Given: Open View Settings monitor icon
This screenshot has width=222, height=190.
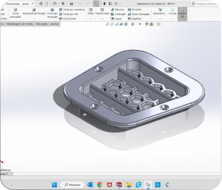Looking at the screenshot, I should (x=159, y=24).
